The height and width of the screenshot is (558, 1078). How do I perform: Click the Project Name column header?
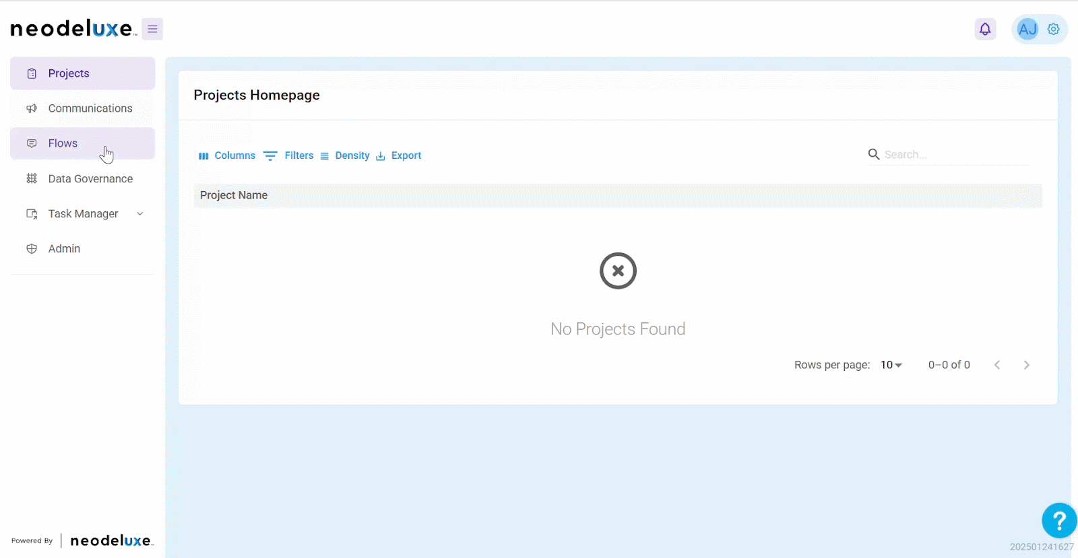[x=234, y=195]
